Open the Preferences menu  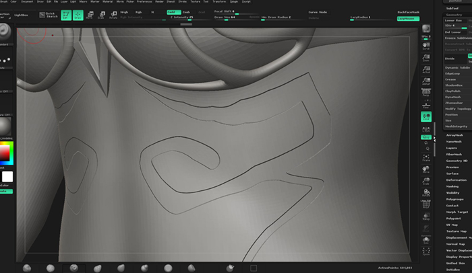pos(144,1)
